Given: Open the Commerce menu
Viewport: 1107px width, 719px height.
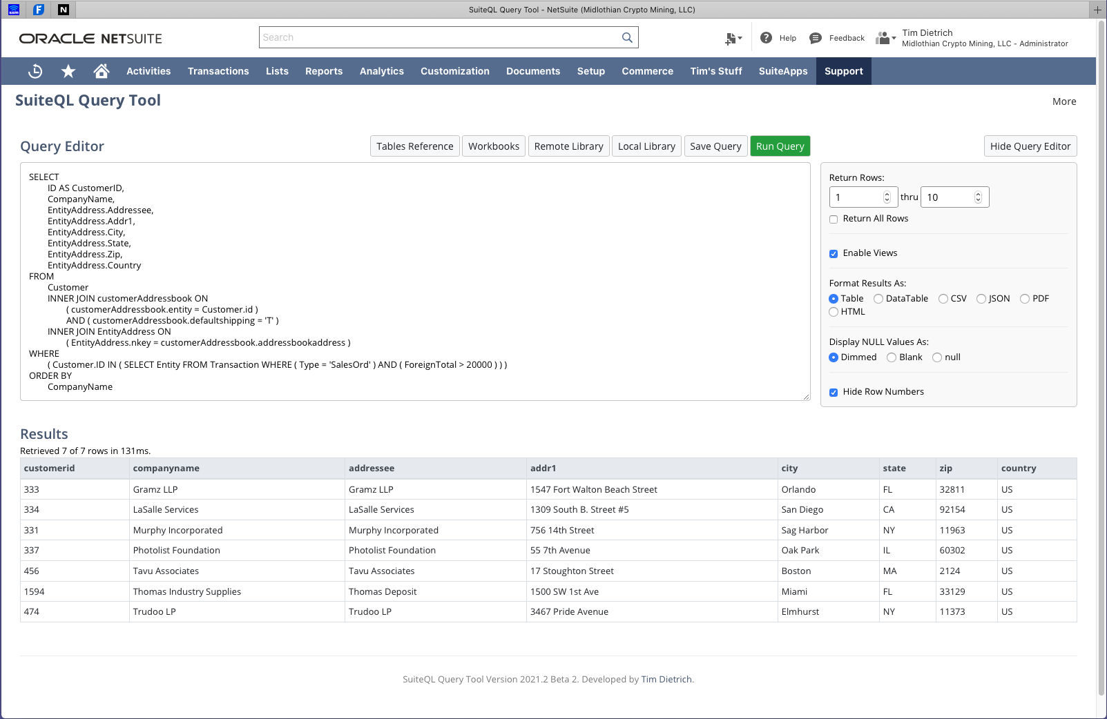Looking at the screenshot, I should (648, 71).
